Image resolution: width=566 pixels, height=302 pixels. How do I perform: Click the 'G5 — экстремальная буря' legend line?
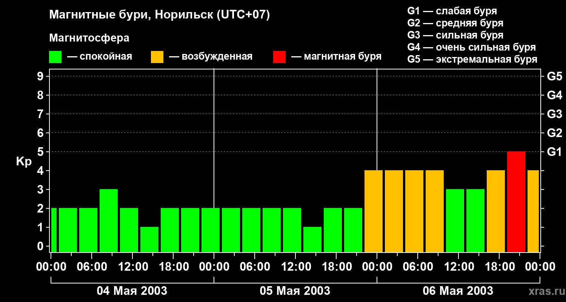click(x=472, y=59)
